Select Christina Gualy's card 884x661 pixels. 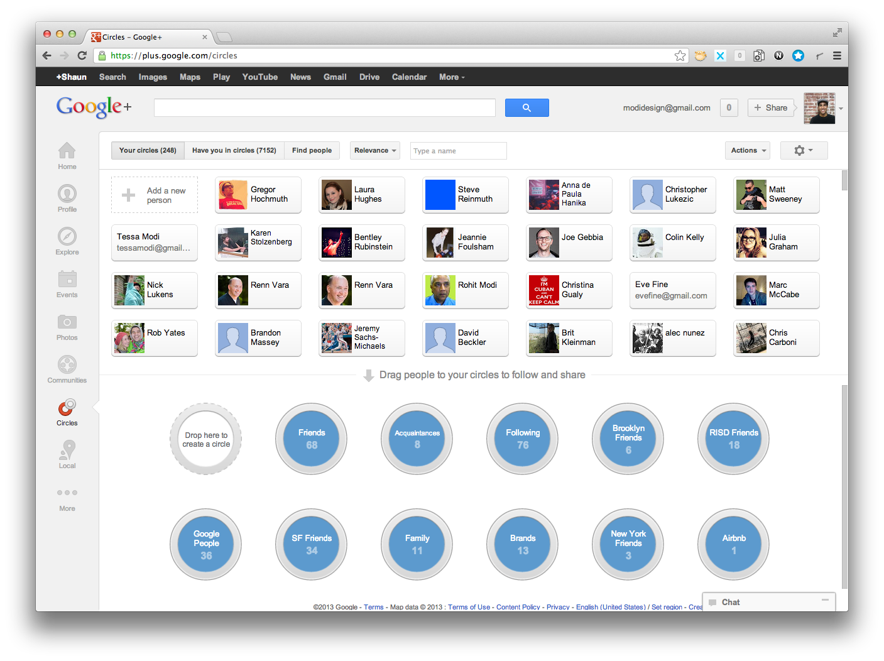(569, 290)
